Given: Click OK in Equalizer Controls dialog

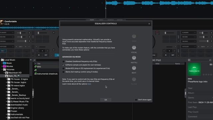Looking at the screenshot, I should point(106,100).
